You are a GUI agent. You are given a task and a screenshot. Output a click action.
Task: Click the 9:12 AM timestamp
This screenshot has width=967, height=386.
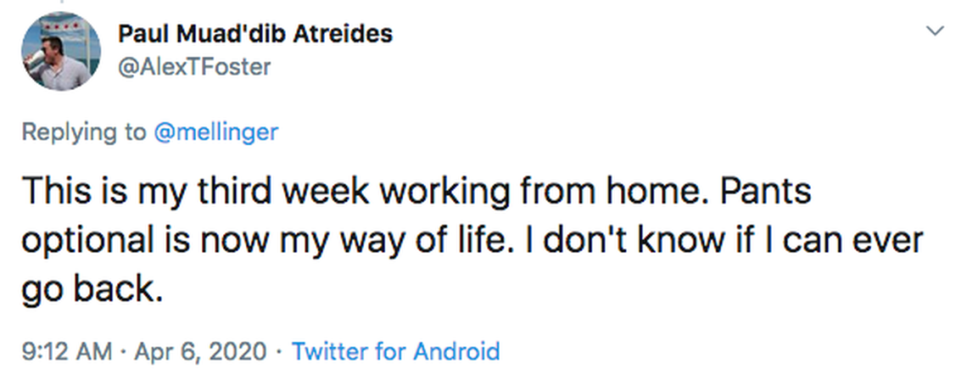[x=64, y=350]
